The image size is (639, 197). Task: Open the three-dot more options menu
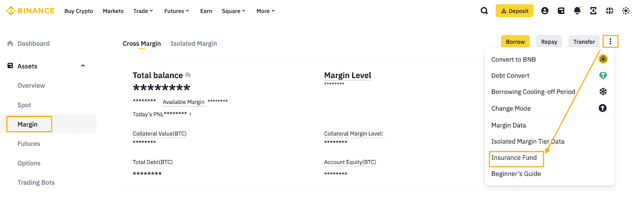(610, 41)
